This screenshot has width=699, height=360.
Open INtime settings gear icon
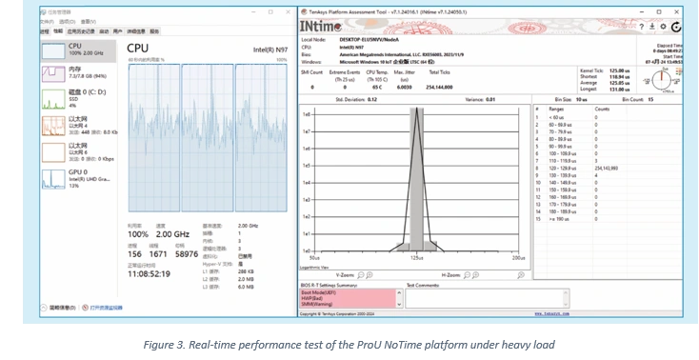(x=664, y=27)
